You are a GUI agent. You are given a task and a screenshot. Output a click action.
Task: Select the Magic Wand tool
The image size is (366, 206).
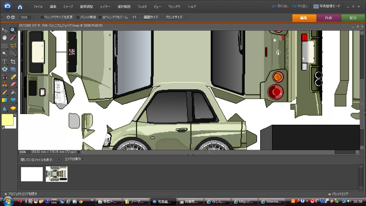(5, 53)
